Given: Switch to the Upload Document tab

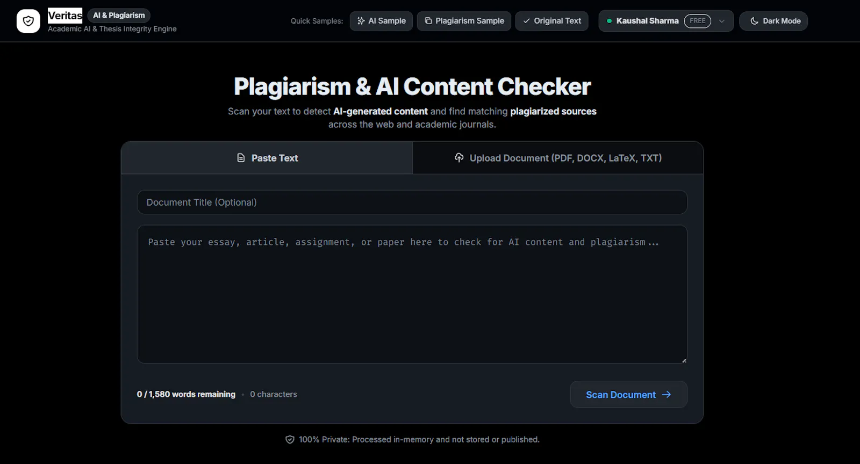Looking at the screenshot, I should click(x=558, y=158).
